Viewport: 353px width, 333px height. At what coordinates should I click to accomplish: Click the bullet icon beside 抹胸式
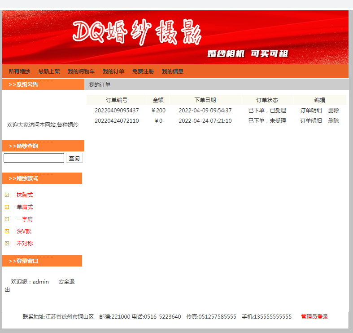click(7, 195)
